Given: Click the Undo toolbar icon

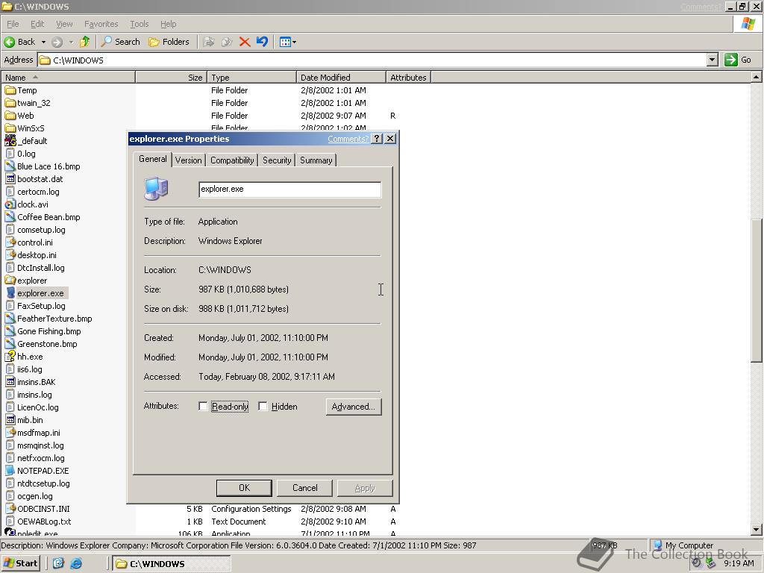Looking at the screenshot, I should (x=262, y=42).
